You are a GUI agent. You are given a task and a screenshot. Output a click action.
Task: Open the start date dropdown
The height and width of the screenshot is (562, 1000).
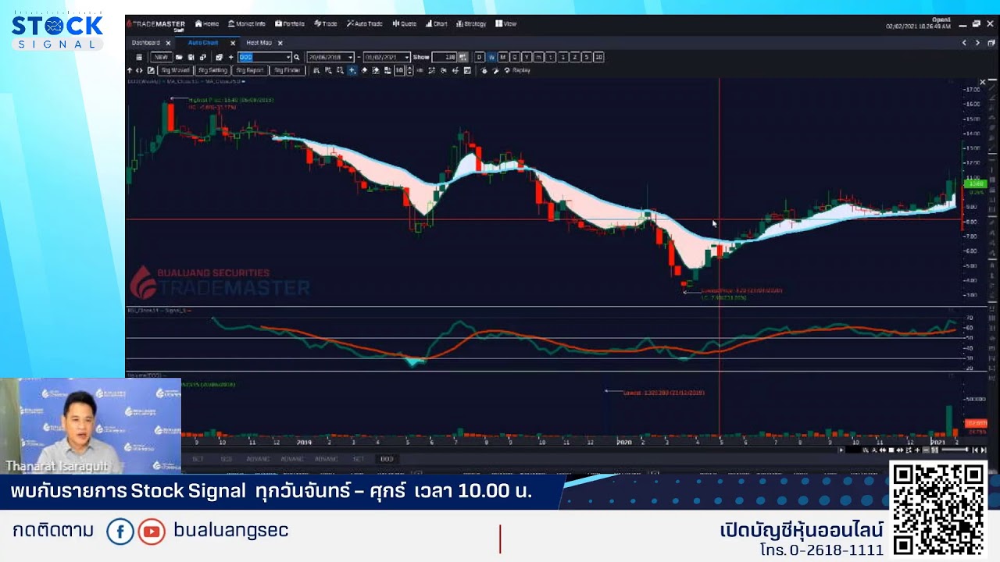coord(349,57)
